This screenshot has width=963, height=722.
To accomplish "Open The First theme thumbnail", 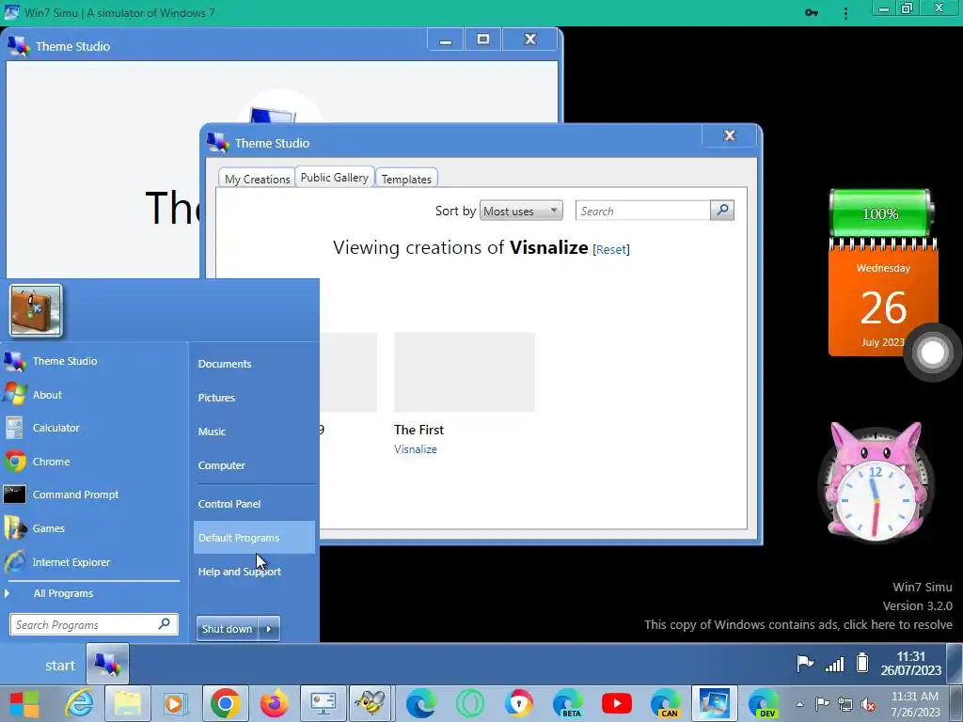I will click(x=465, y=372).
